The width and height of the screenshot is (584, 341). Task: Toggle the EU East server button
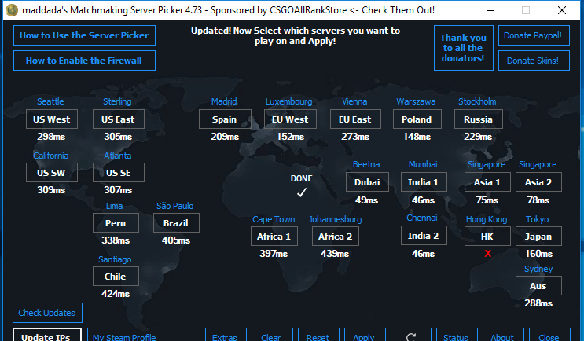[354, 119]
